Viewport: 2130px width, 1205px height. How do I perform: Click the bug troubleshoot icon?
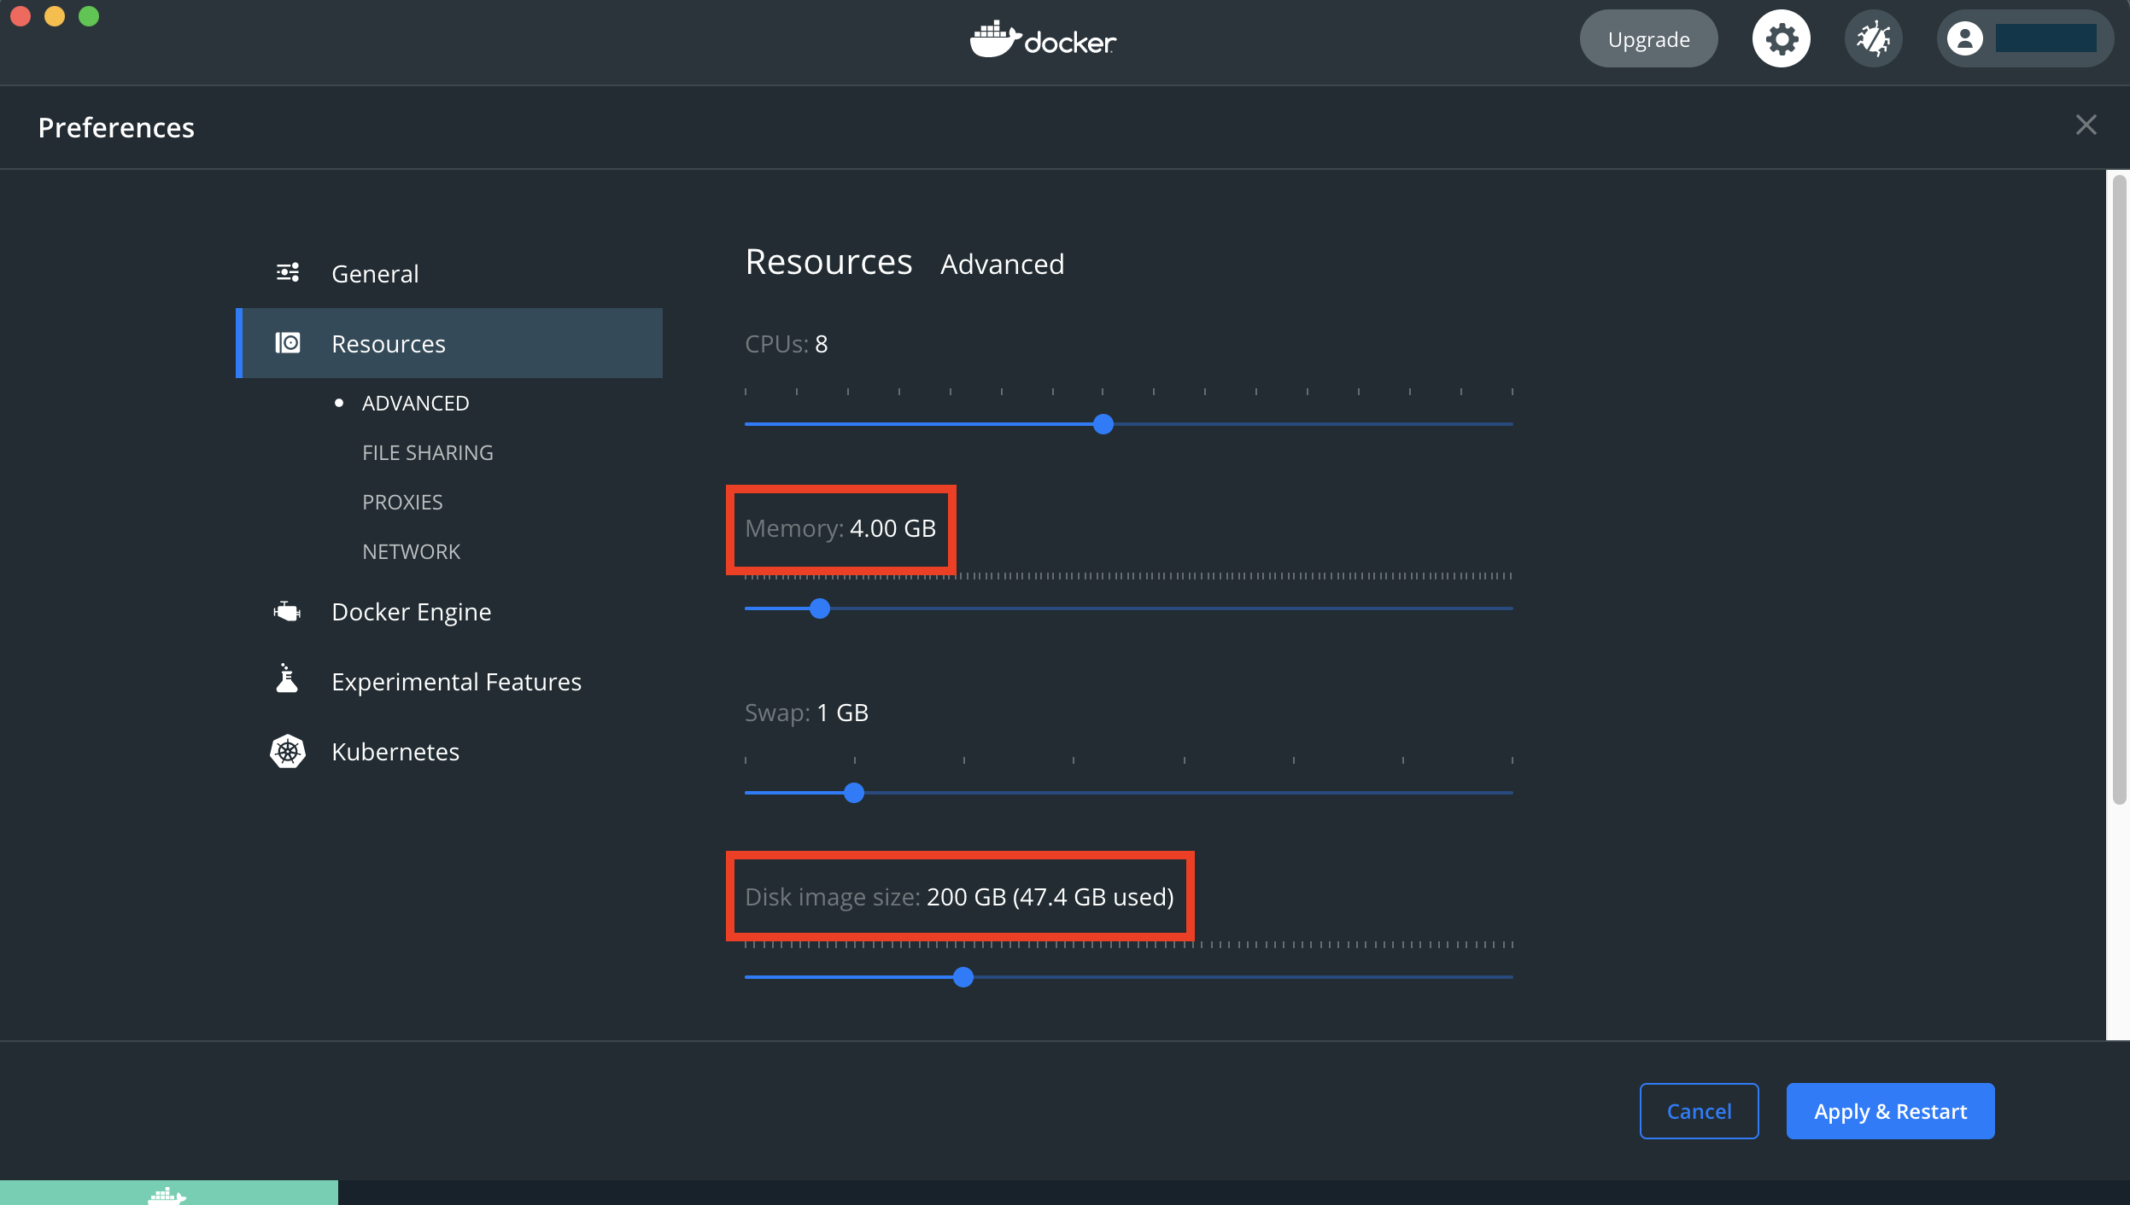click(x=1873, y=39)
